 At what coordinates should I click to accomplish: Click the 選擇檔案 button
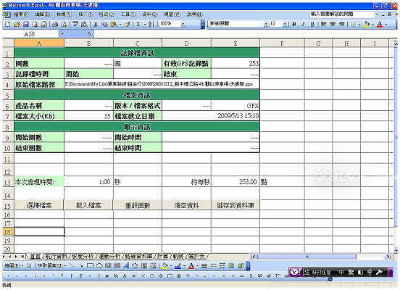39,205
